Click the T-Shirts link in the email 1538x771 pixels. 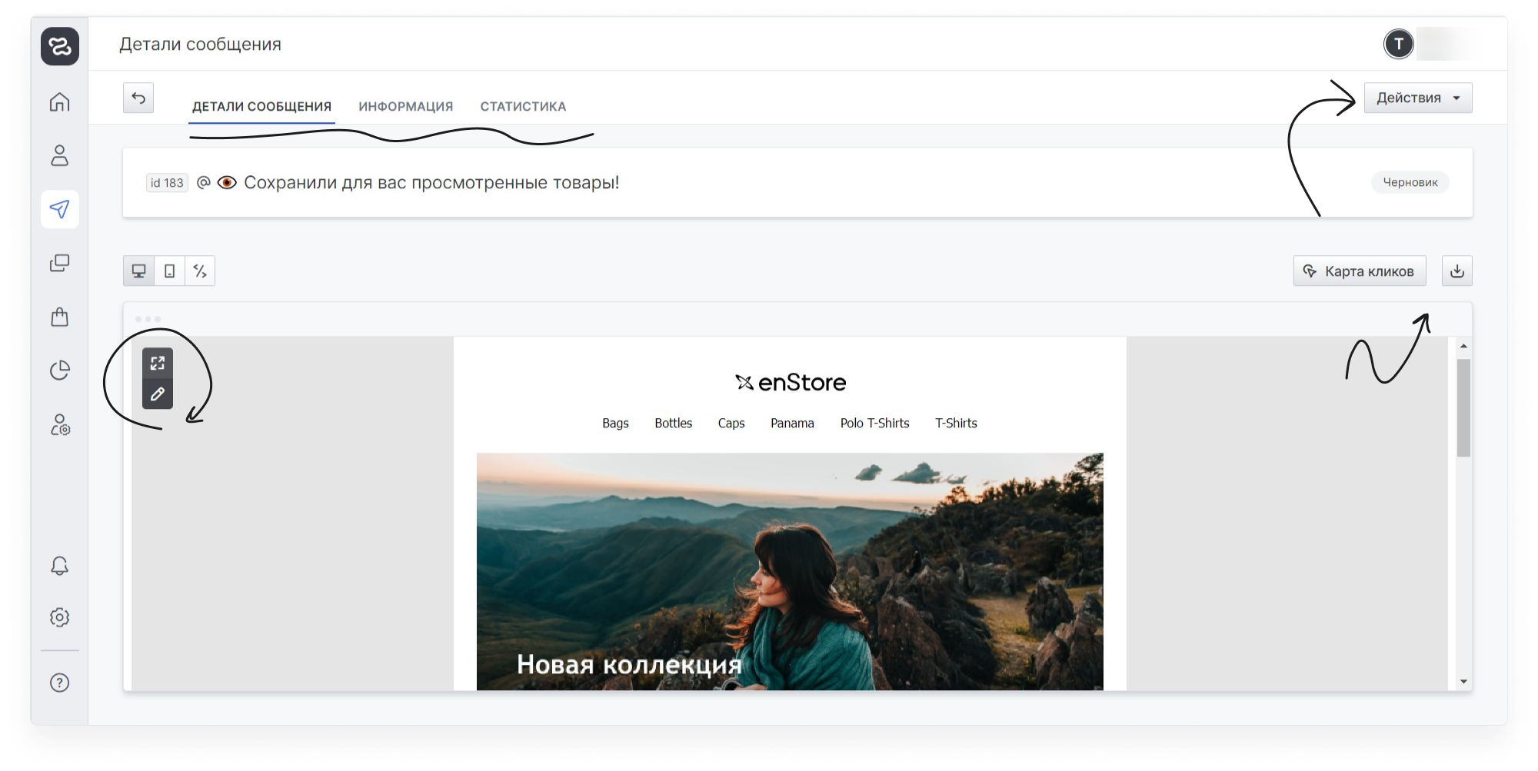click(x=956, y=423)
